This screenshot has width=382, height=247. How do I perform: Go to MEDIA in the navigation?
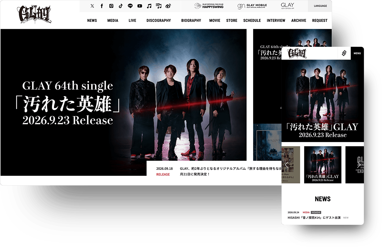click(113, 20)
